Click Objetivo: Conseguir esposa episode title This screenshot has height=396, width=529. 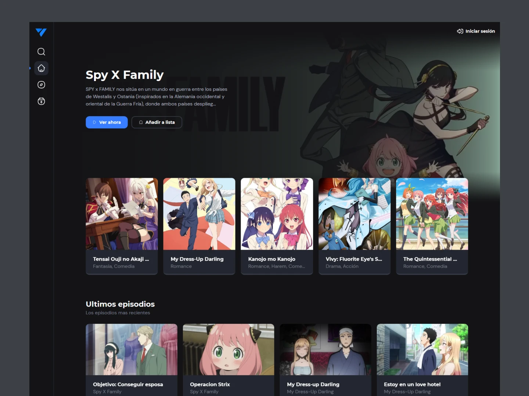pyautogui.click(x=128, y=384)
